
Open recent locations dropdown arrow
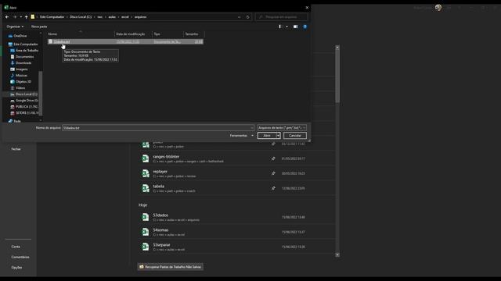pyautogui.click(x=21, y=17)
